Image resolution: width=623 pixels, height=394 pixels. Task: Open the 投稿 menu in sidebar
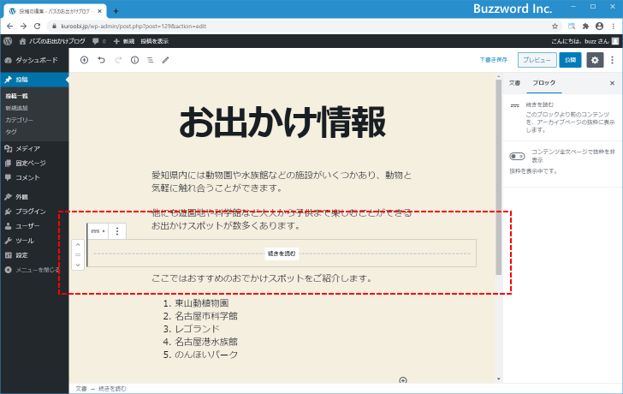[x=34, y=80]
